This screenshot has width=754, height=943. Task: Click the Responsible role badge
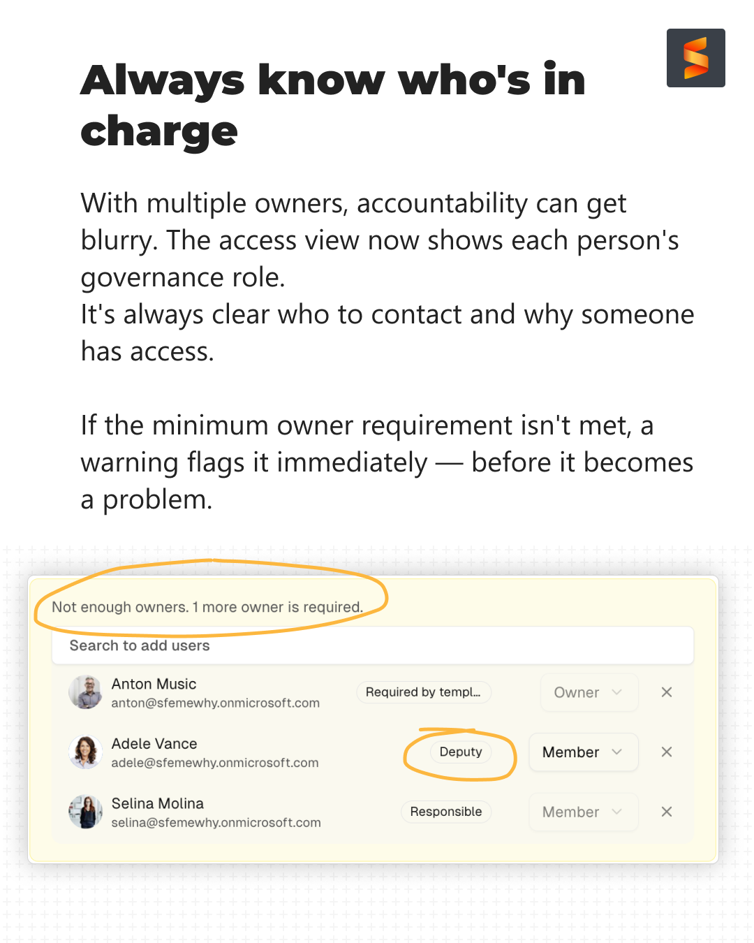click(x=446, y=812)
